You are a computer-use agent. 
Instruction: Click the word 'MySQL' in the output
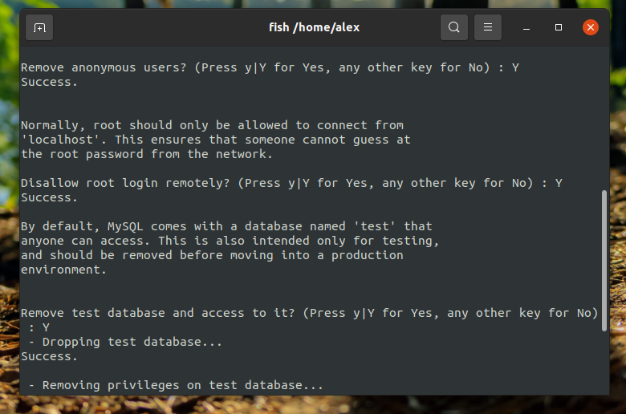125,226
